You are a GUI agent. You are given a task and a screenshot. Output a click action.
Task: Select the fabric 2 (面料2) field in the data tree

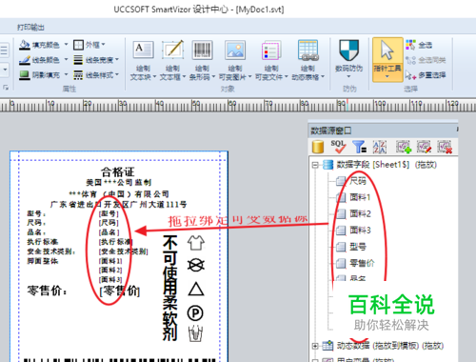(x=360, y=213)
